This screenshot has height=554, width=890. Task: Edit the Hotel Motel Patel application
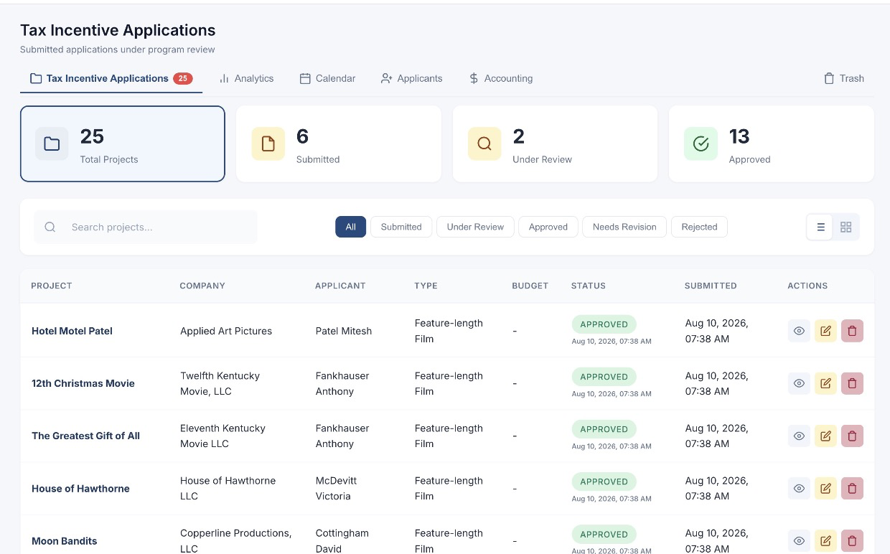tap(825, 331)
